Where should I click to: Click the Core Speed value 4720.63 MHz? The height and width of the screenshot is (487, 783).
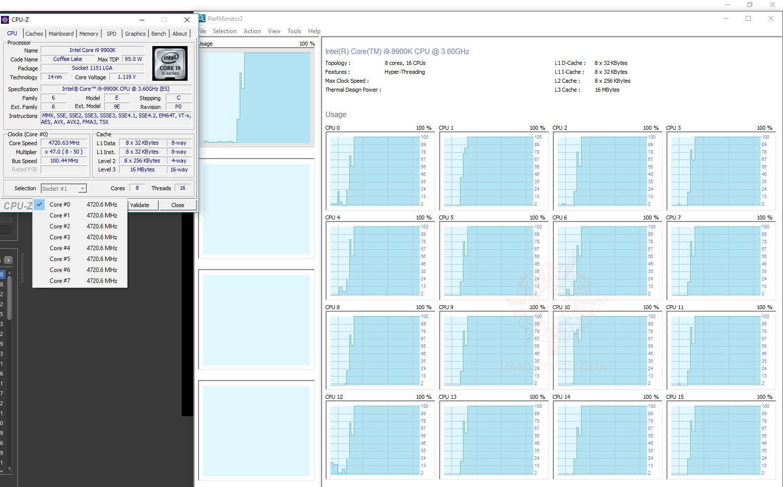pyautogui.click(x=64, y=143)
